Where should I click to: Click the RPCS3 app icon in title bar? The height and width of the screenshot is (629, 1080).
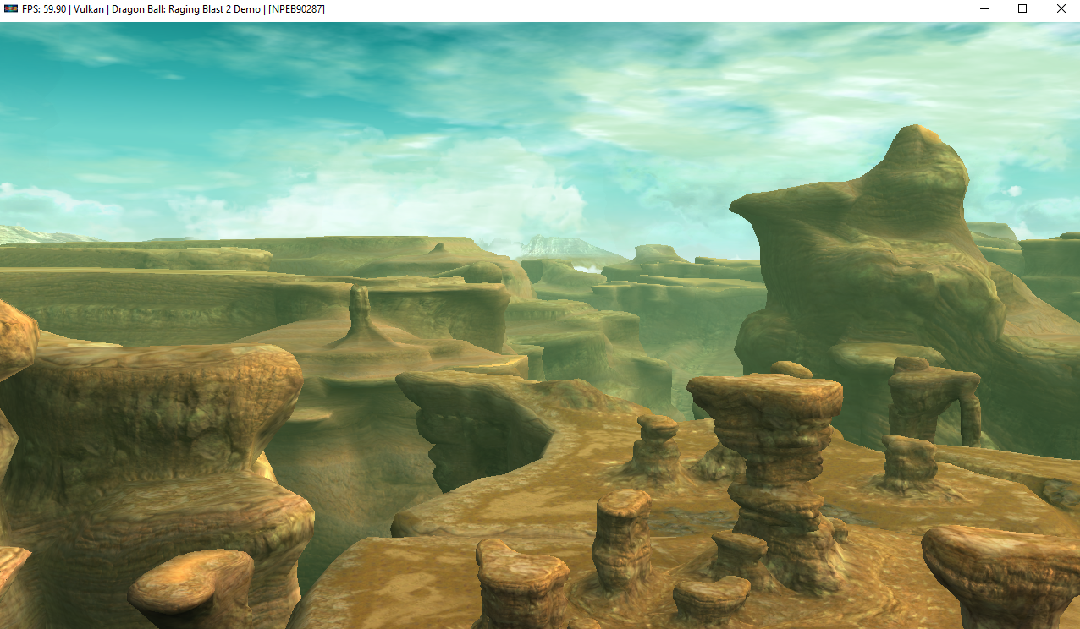click(x=11, y=8)
